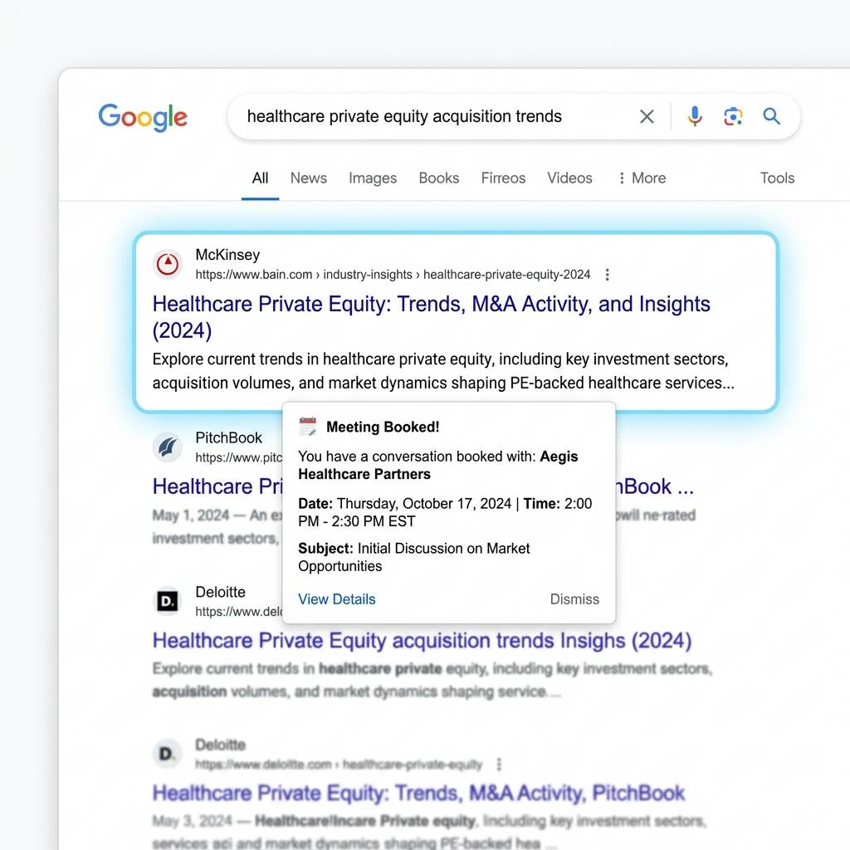Open the Healthcare Private Equity Trends 2024 result
Viewport: 850px width, 850px height.
431,317
